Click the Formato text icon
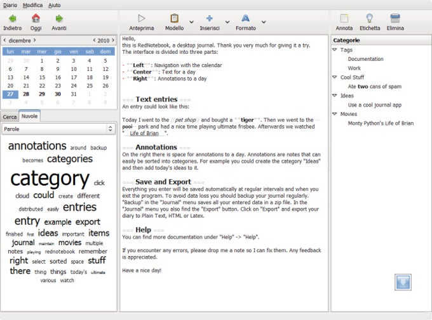The image size is (432, 320). [245, 18]
